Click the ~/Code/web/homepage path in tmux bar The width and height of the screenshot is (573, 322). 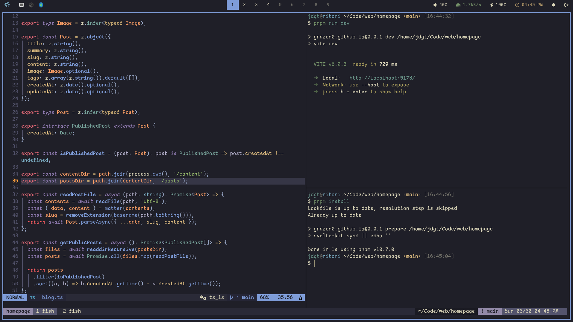pyautogui.click(x=446, y=311)
